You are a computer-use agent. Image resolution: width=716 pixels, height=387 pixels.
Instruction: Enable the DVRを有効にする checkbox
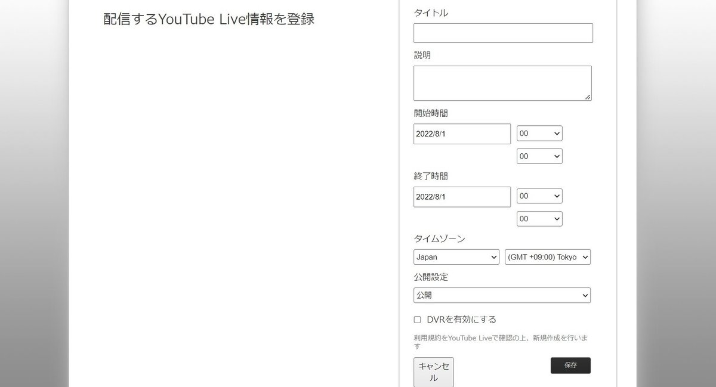click(x=417, y=320)
